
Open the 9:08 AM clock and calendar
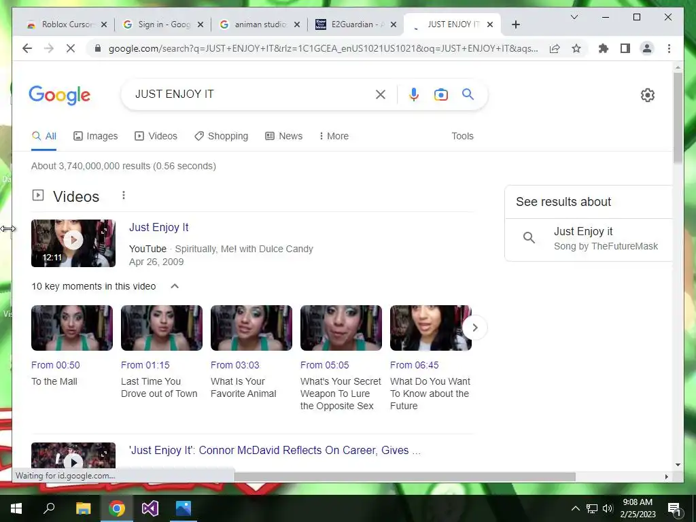pos(638,508)
